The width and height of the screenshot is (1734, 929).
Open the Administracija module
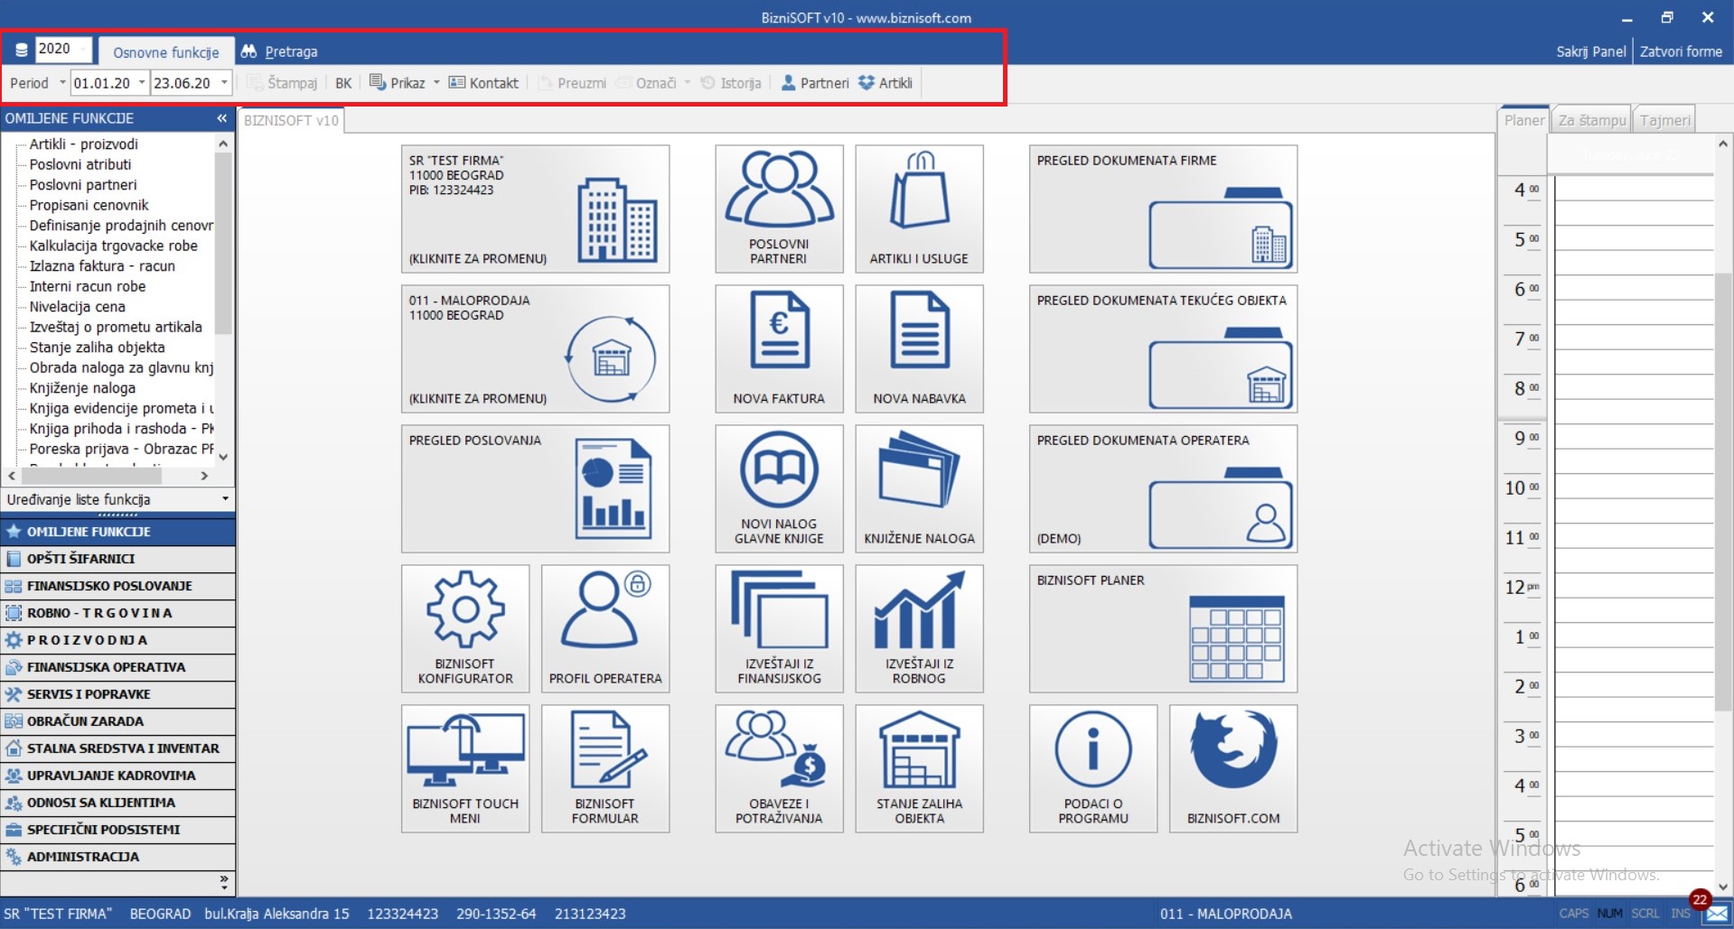[x=117, y=857]
